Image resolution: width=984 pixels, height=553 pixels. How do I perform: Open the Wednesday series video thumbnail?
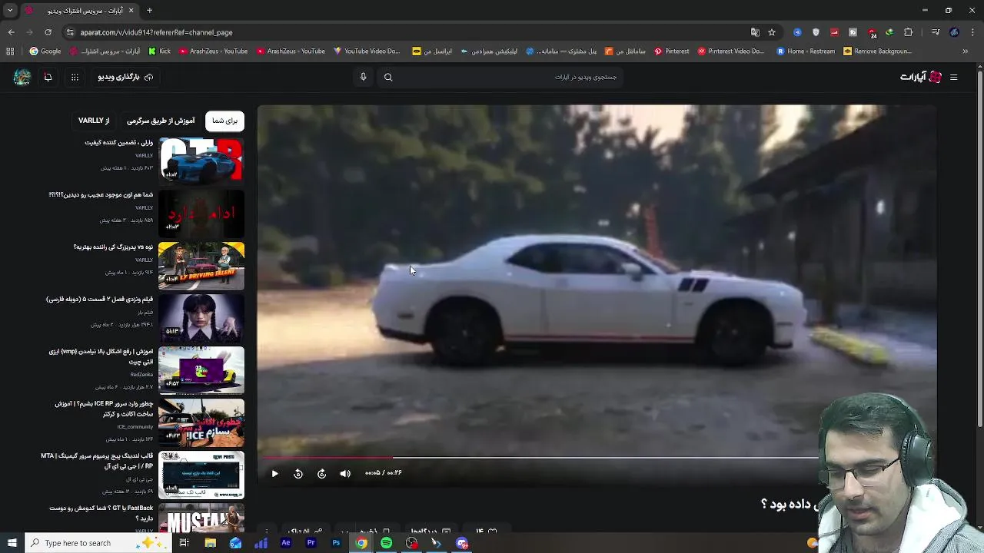point(201,317)
